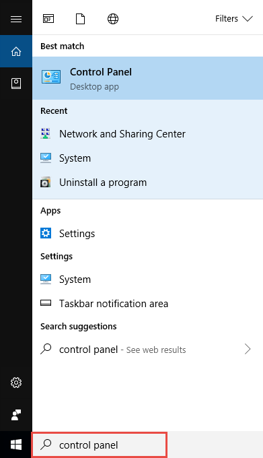
Task: Open the Notebook icon in the sidebar
Action: click(x=16, y=84)
